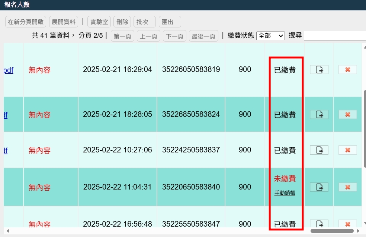Go to the next page using 下一頁
Screen dimensions: 366x237
click(x=174, y=36)
